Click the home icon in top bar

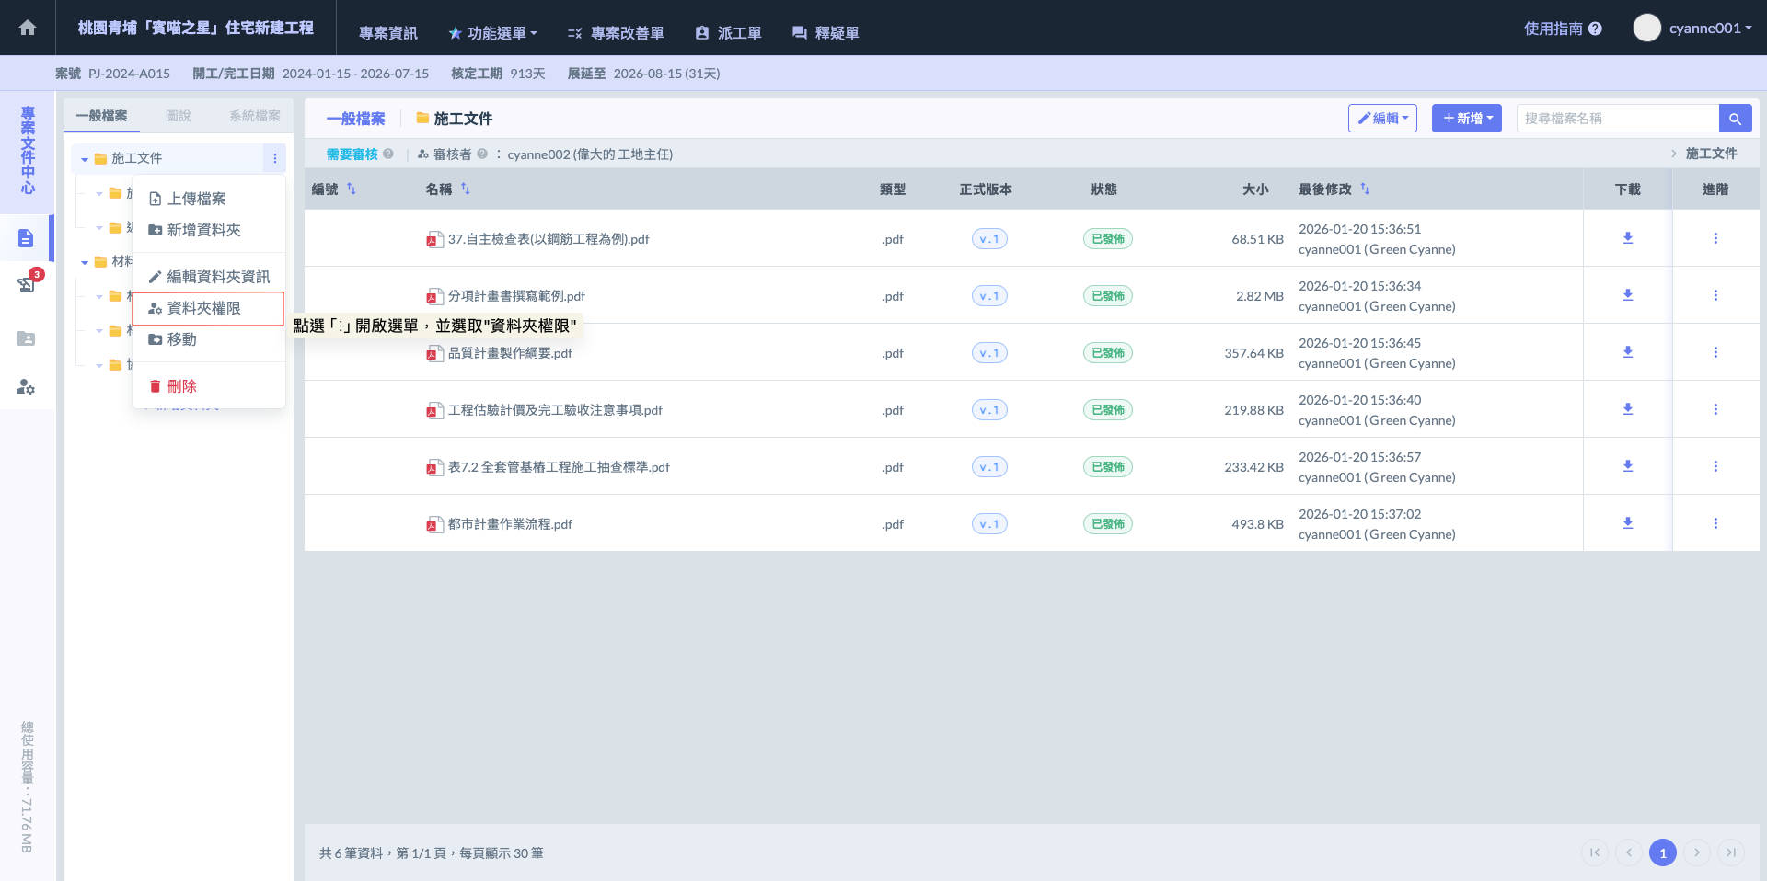pos(28,28)
